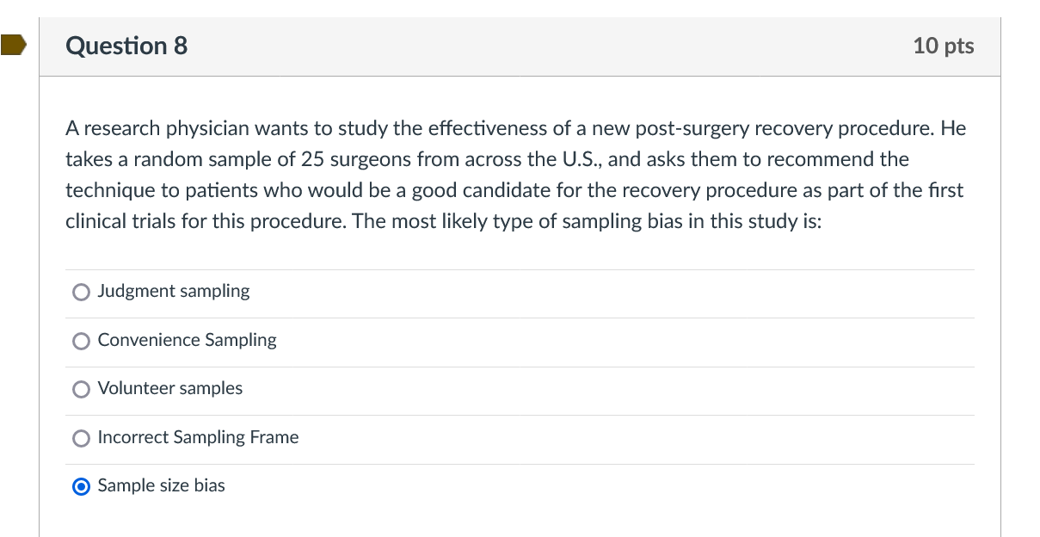Mark the Incorrect Sampling Frame radio circle
The height and width of the screenshot is (537, 1040).
click(x=81, y=439)
